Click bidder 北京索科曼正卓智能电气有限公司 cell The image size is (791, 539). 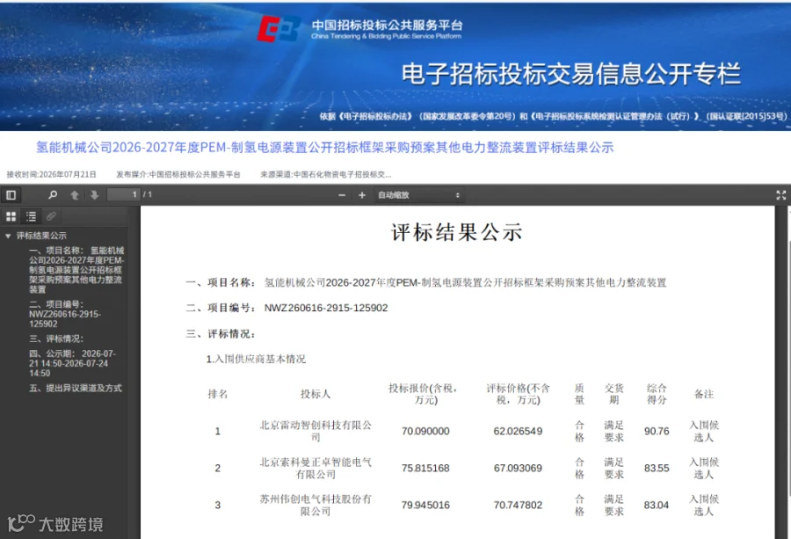(x=316, y=468)
